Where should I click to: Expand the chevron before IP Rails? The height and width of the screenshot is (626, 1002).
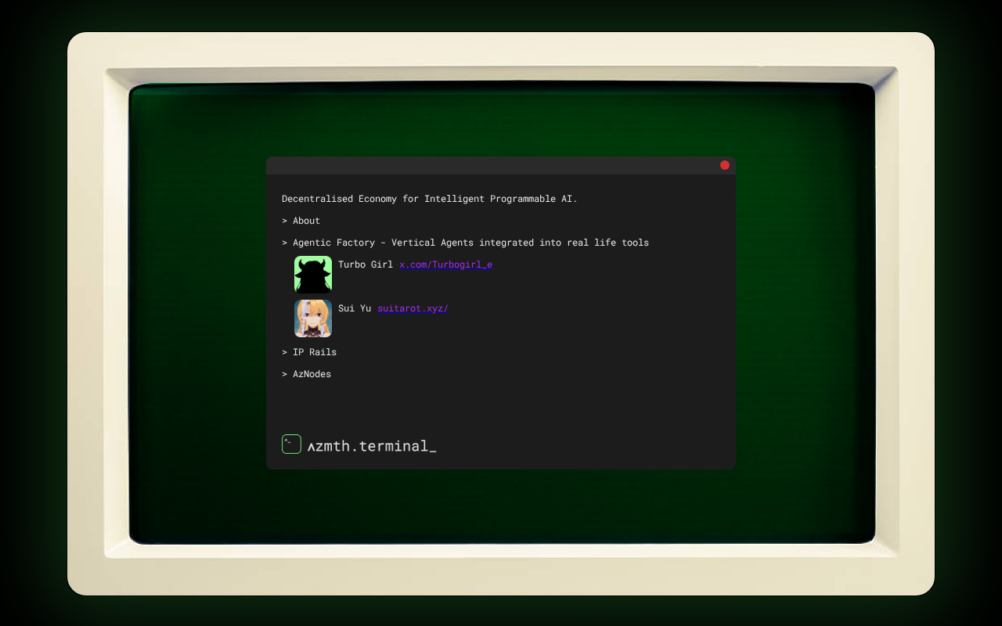(285, 352)
